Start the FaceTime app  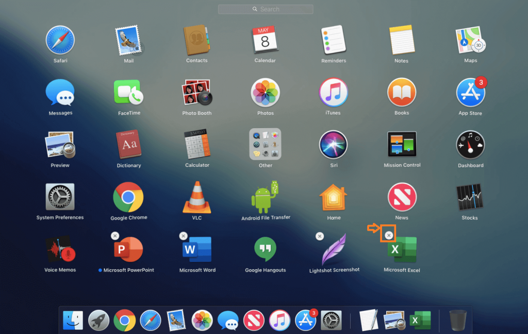(x=128, y=93)
